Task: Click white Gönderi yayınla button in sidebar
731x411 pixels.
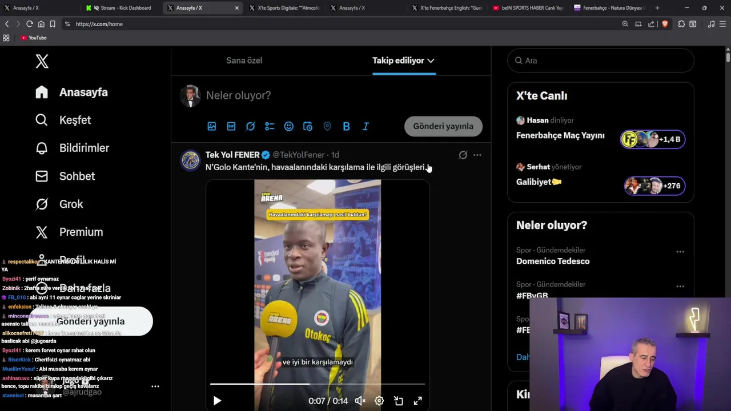Action: (91, 321)
